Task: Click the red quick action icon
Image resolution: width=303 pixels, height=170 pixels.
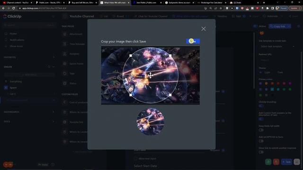Action: [276, 162]
